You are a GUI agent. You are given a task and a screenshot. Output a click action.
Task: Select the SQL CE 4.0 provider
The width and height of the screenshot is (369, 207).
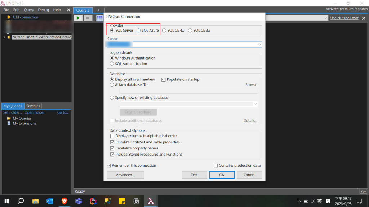(173, 31)
